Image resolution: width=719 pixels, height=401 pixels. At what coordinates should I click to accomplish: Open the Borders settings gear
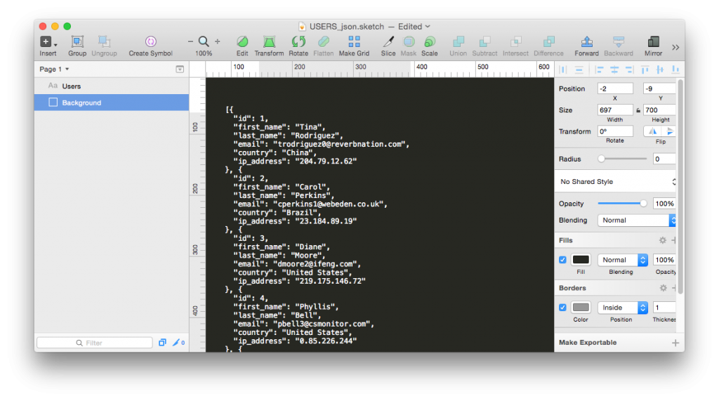point(663,288)
